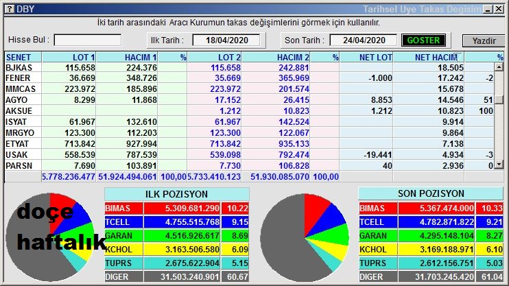The width and height of the screenshot is (509, 286).
Task: Click HACIM 2 value 365.969
Action: [x=294, y=78]
